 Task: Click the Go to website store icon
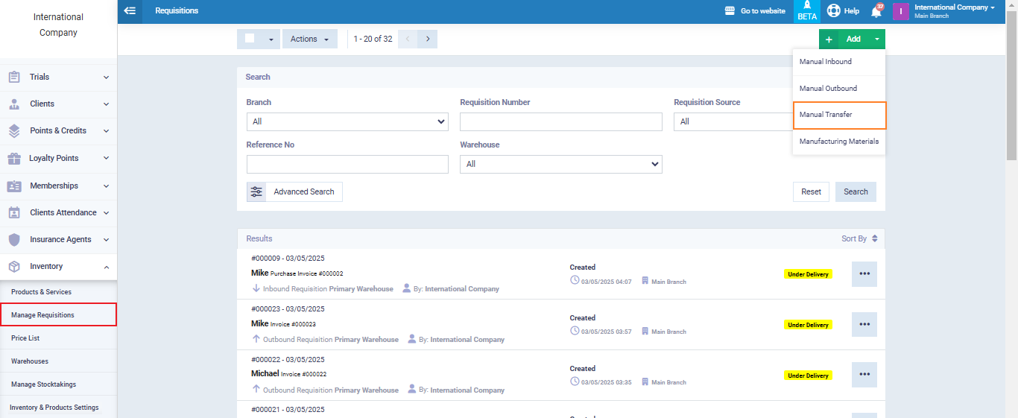[730, 11]
